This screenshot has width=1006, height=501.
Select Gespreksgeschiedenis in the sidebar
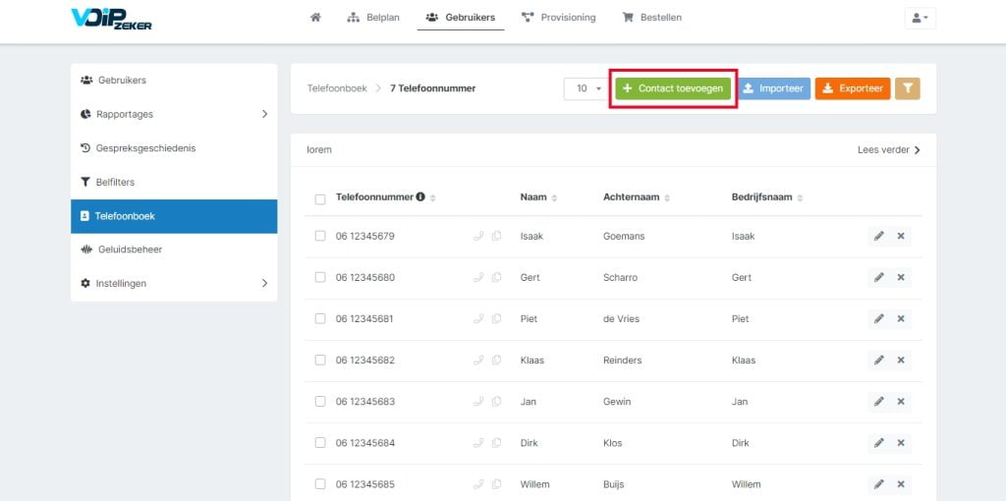click(174, 148)
